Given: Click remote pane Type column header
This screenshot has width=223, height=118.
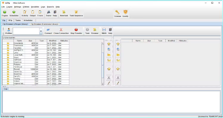Looking at the screenshot, I should [x=160, y=41].
